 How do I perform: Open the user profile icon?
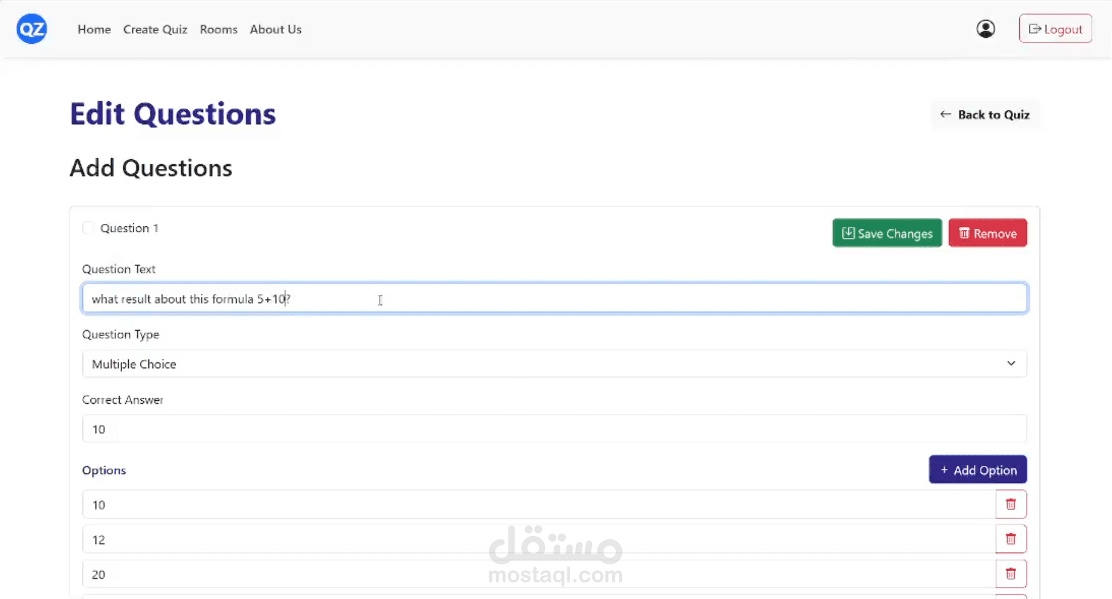(986, 29)
